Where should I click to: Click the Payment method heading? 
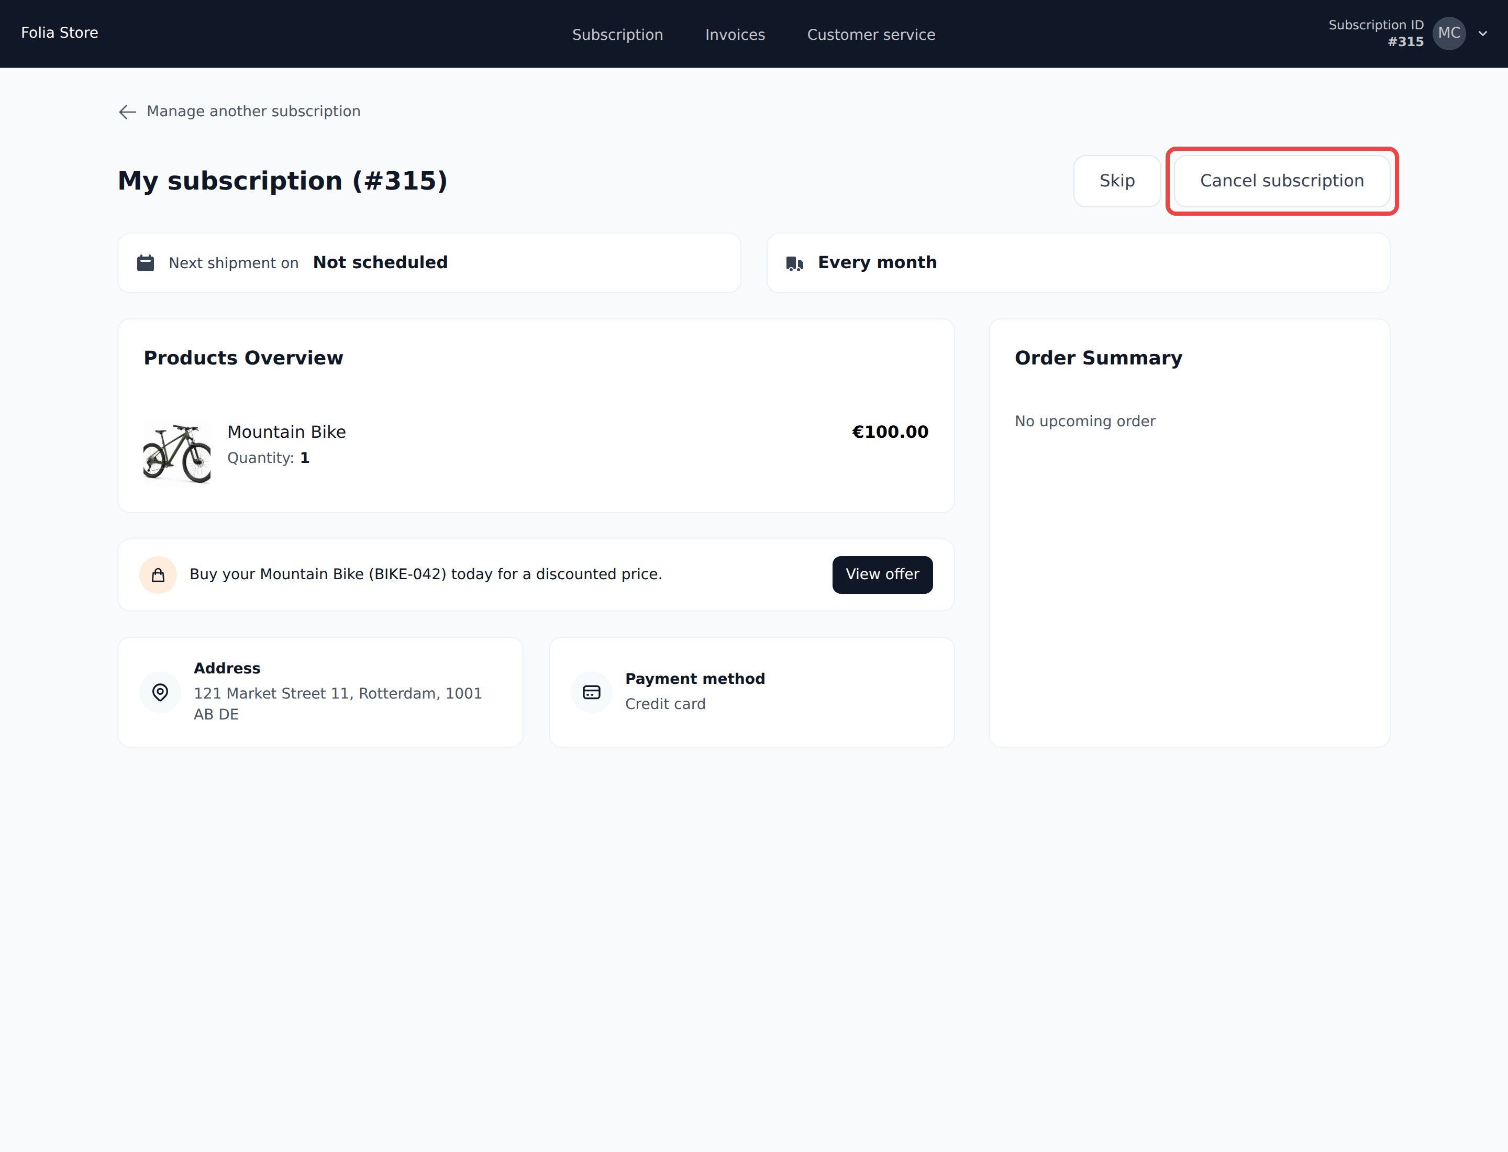pos(695,679)
